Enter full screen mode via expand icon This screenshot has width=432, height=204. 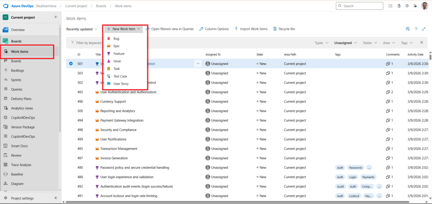click(x=424, y=29)
